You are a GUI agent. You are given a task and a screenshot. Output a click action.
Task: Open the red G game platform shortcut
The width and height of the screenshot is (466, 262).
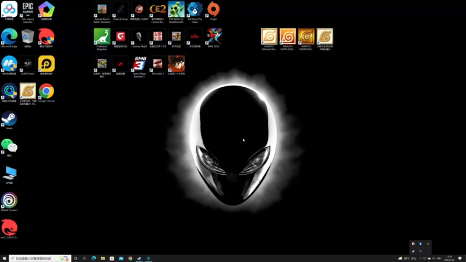[x=121, y=38]
